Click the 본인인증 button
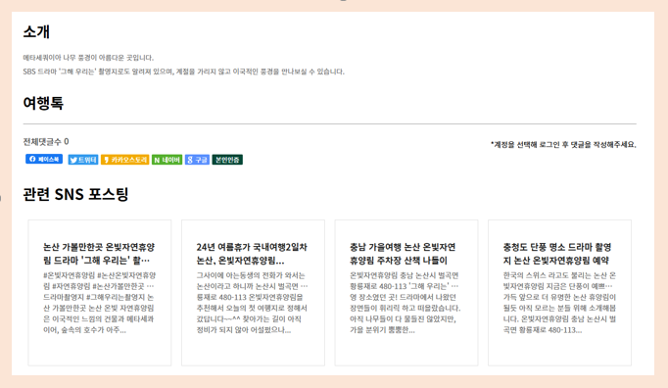The height and width of the screenshot is (388, 668). point(227,160)
